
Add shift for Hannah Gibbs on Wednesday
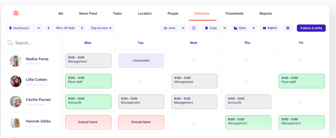(194, 124)
